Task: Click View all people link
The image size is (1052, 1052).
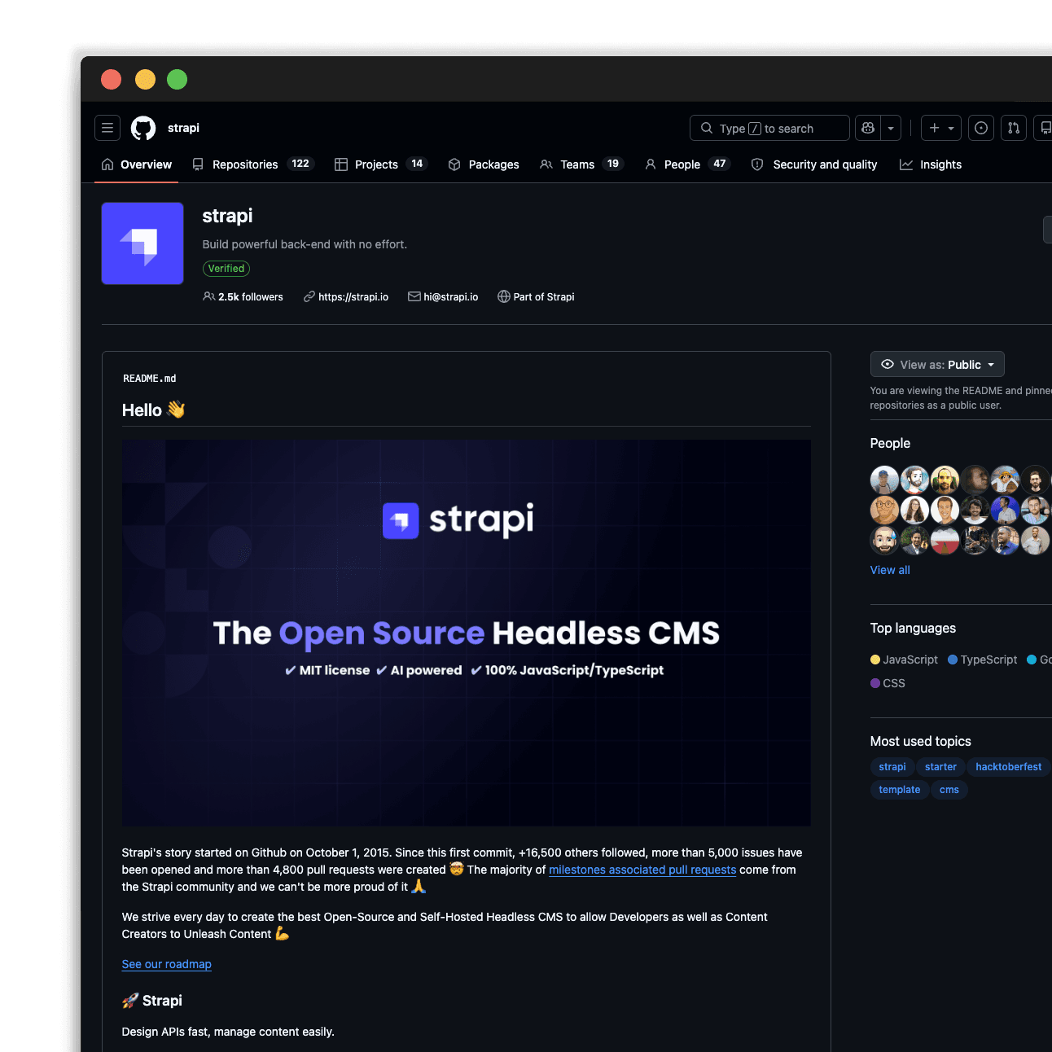Action: pos(890,570)
